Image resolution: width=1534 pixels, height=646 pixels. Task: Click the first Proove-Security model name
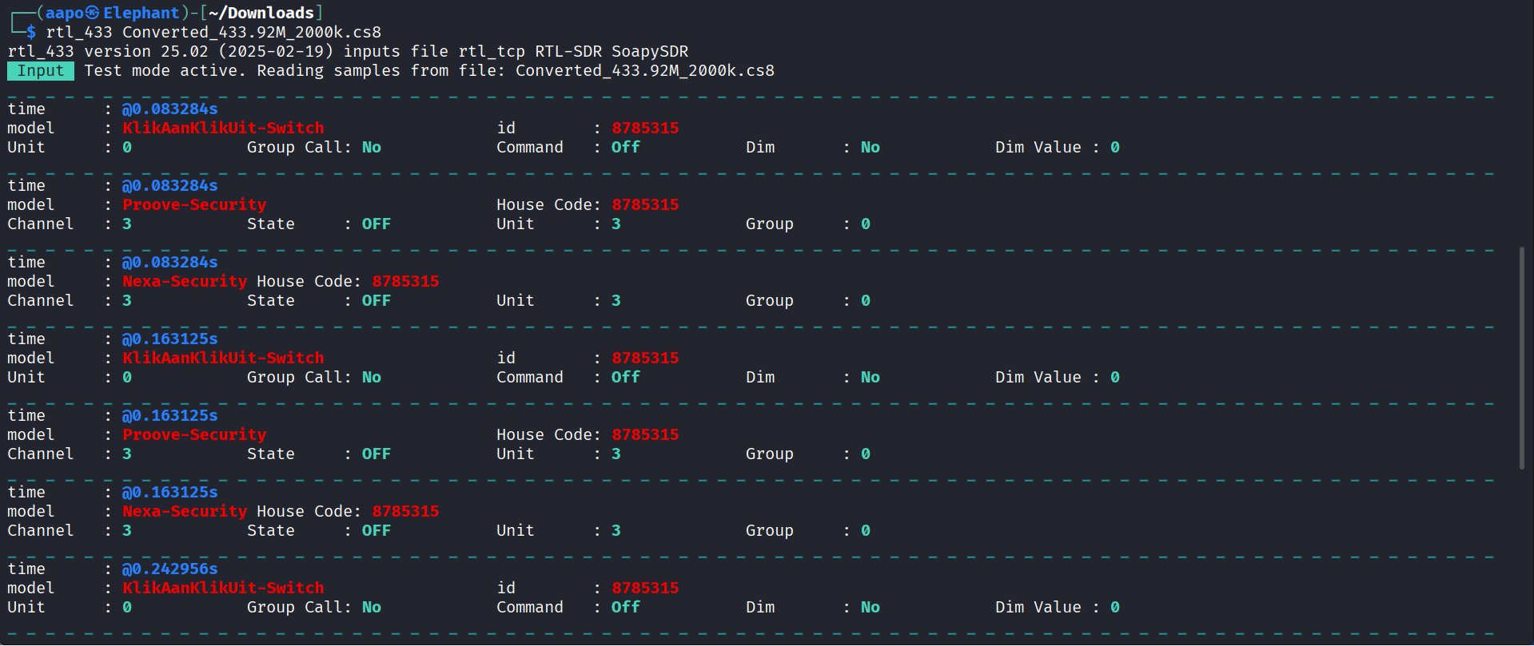(x=194, y=205)
